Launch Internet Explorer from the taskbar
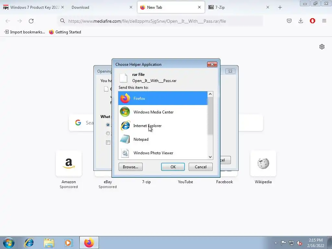The width and height of the screenshot is (332, 249). click(29, 243)
